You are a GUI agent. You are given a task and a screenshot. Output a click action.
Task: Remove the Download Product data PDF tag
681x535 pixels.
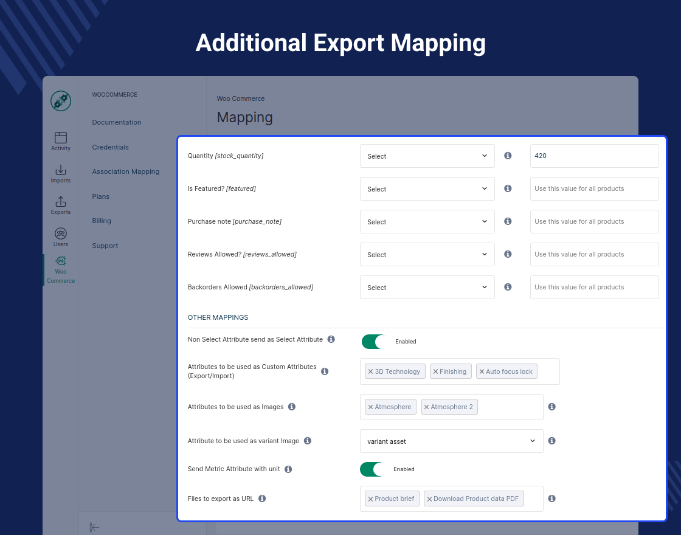[429, 499]
